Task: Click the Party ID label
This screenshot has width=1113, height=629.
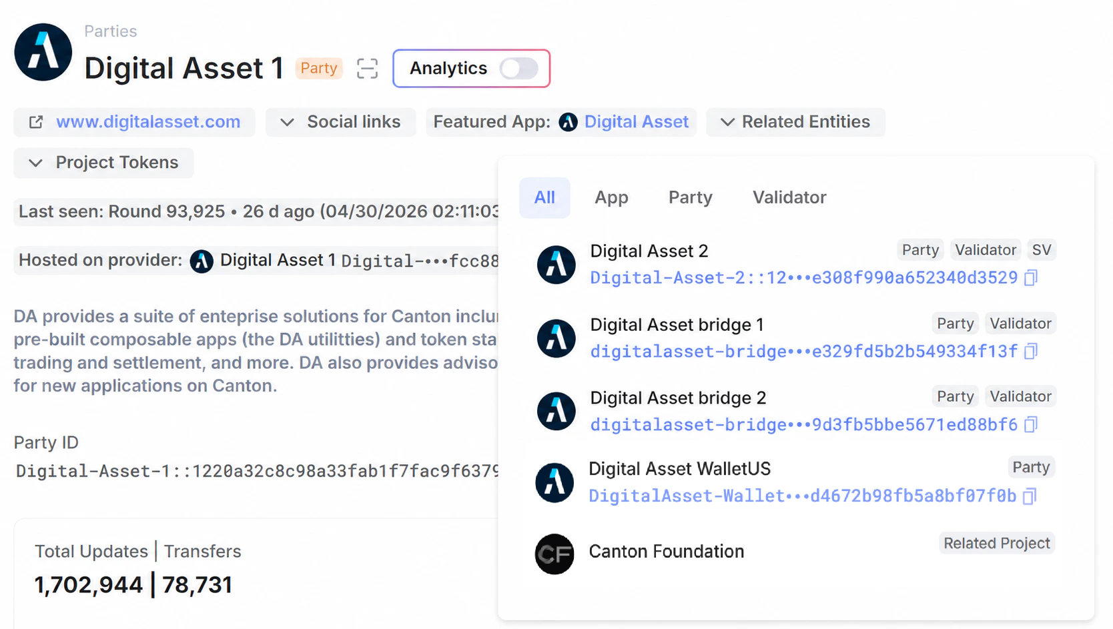Action: [46, 443]
